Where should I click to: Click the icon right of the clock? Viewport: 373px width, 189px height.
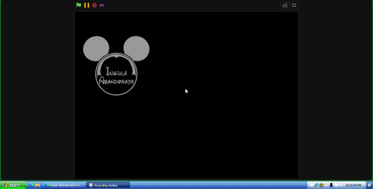(370, 185)
